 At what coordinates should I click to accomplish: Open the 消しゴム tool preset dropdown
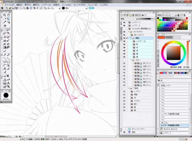pos(59,8)
